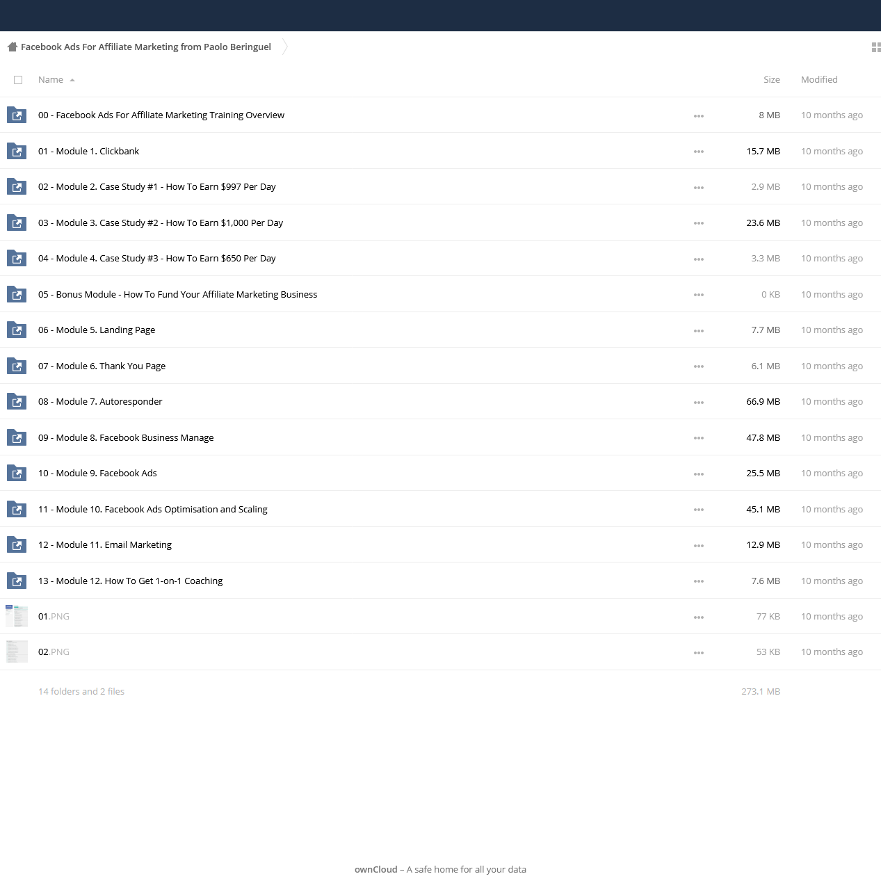Image resolution: width=881 pixels, height=890 pixels.
Task: Click the home icon in the breadcrumb
Action: point(12,47)
